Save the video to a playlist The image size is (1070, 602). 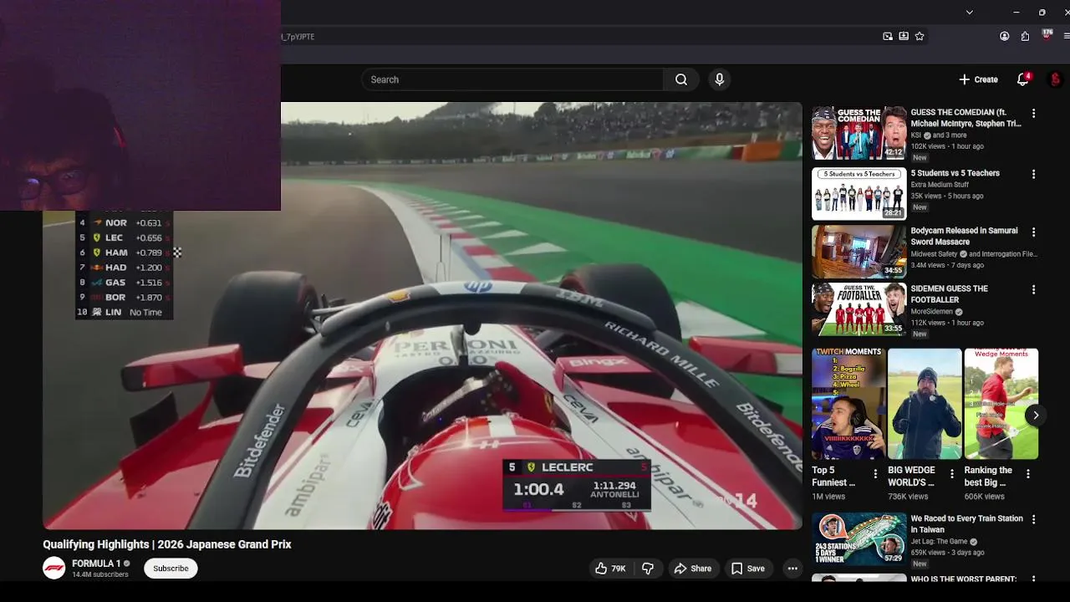[x=748, y=569]
